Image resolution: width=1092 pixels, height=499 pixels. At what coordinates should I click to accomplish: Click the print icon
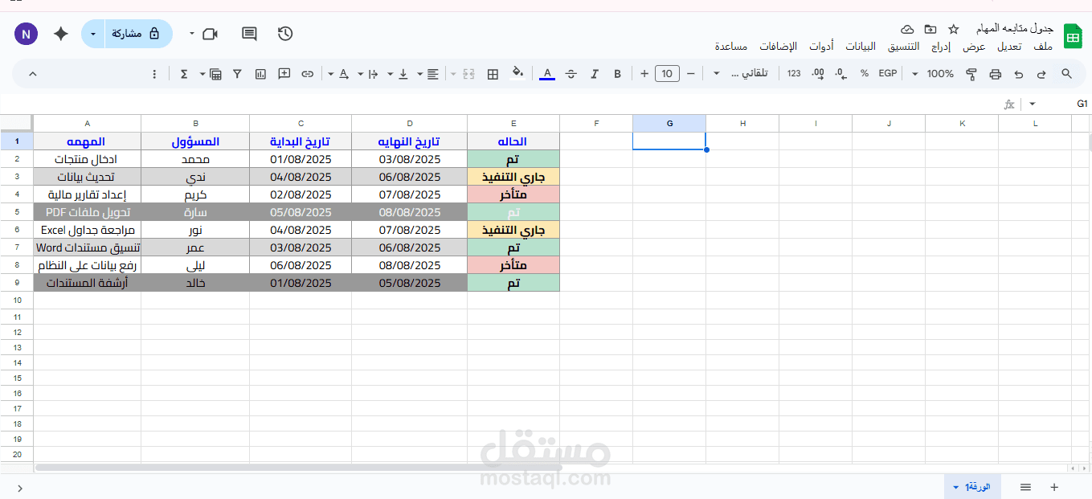coord(996,74)
